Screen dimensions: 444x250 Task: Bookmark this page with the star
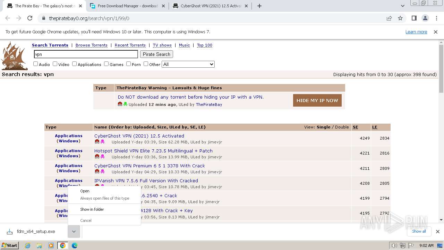400,18
